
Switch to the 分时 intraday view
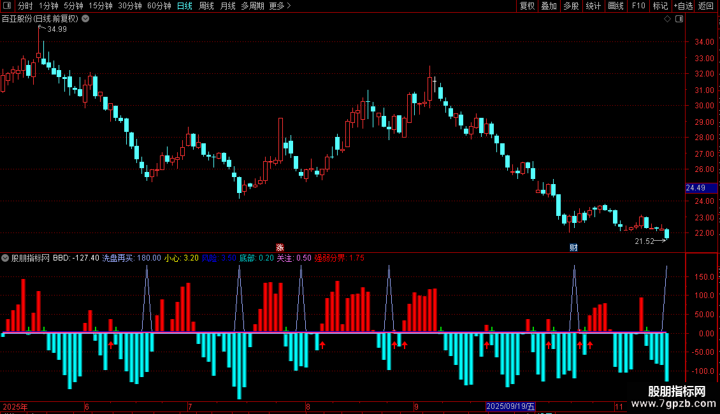pyautogui.click(x=25, y=6)
